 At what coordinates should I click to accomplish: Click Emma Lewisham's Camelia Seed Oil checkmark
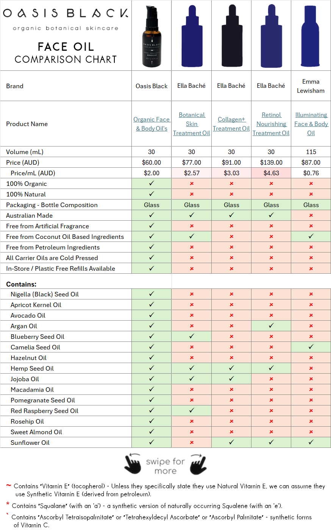point(311,347)
